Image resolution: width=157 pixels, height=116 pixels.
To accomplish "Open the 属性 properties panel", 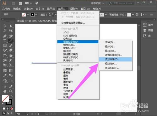I will pos(148,25).
